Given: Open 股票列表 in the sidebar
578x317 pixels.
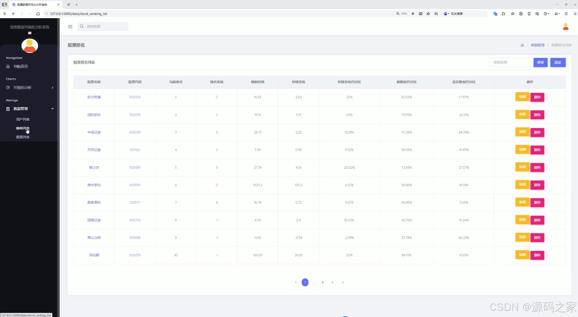Looking at the screenshot, I should click(x=23, y=137).
